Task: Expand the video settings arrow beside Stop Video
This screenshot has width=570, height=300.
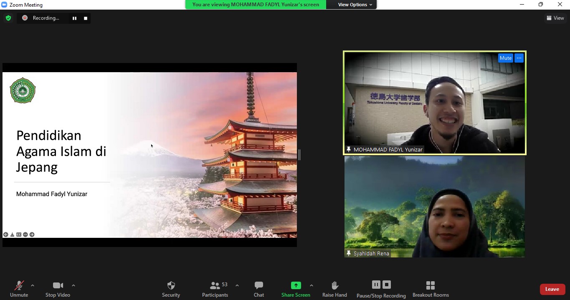Action: [x=73, y=286]
